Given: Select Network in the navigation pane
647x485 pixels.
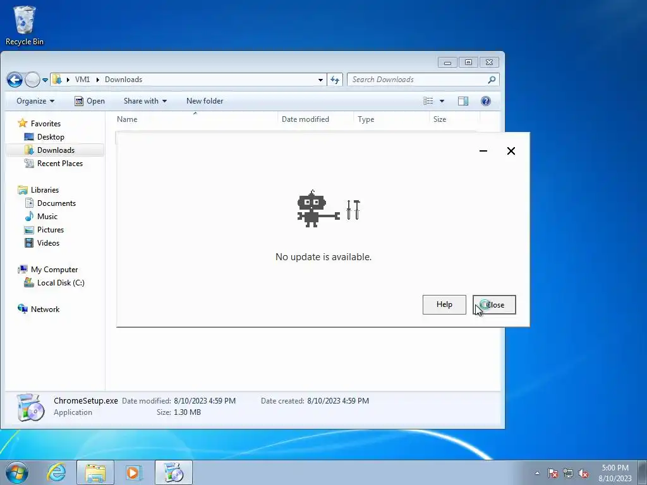Looking at the screenshot, I should (45, 309).
